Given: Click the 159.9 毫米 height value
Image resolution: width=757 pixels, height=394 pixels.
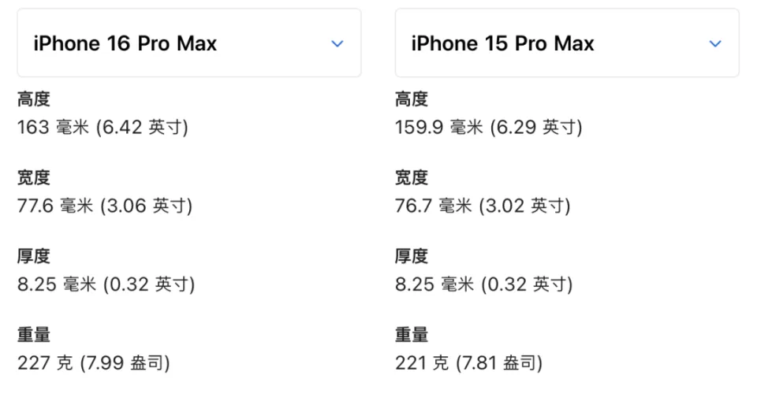Looking at the screenshot, I should point(488,127).
